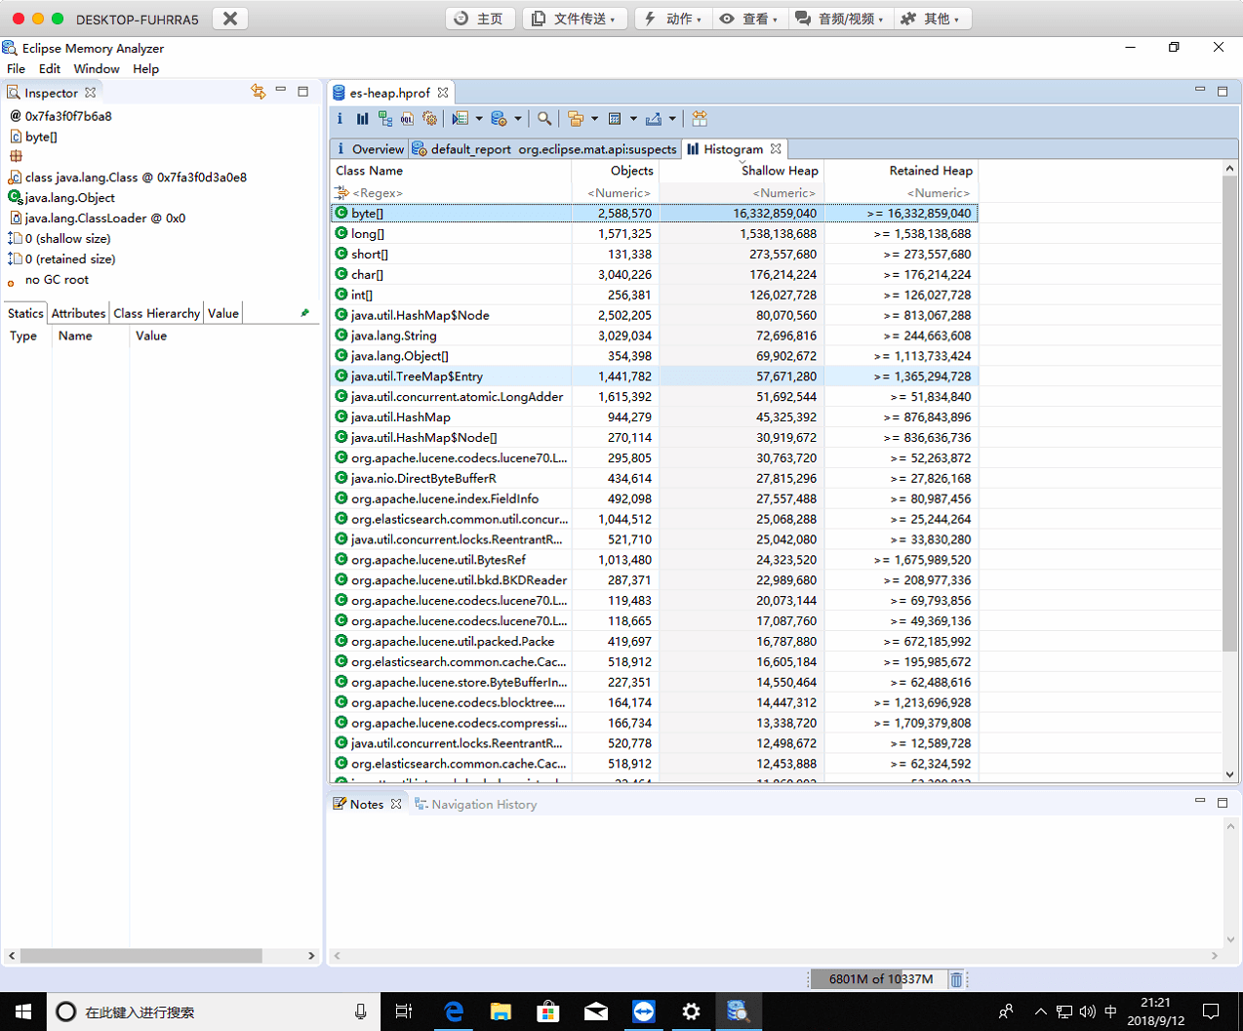The image size is (1243, 1031).
Task: Select the long[] row in histogram
Action: 655,234
